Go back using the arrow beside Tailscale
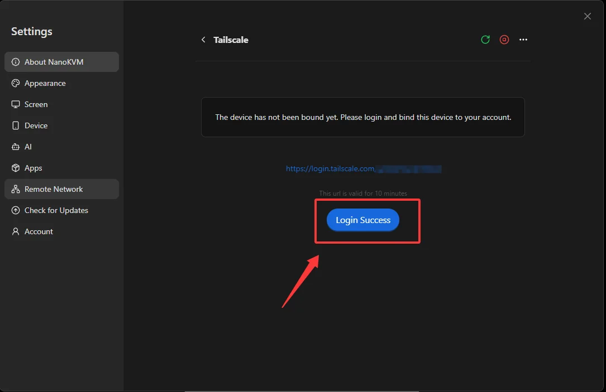The width and height of the screenshot is (606, 392). tap(203, 40)
